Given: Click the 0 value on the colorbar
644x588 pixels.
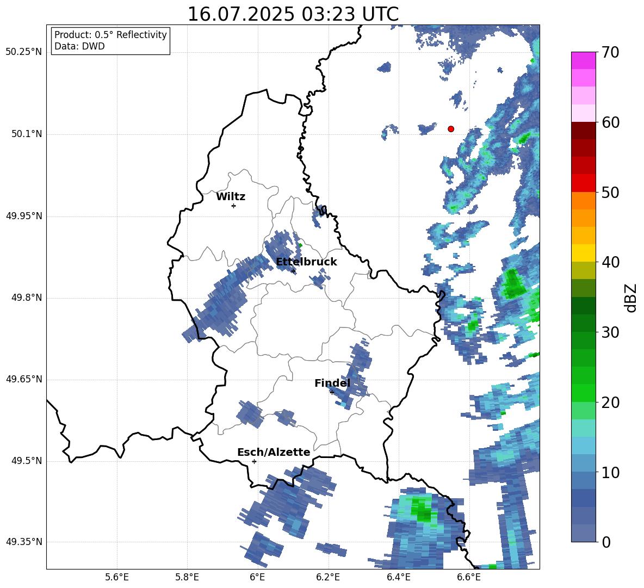Looking at the screenshot, I should (x=606, y=542).
